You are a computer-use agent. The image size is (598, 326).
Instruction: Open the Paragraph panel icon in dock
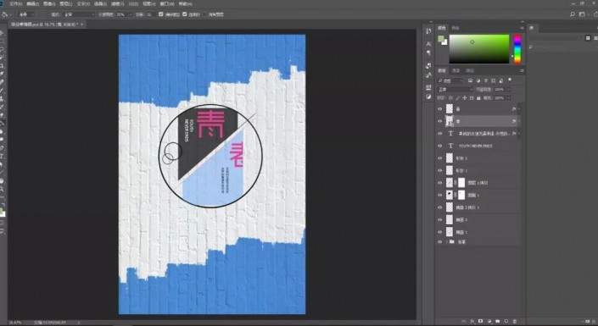tap(428, 52)
